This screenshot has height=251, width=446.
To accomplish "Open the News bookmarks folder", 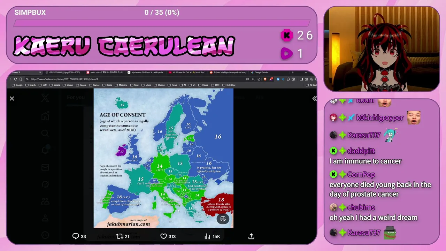I will click(x=172, y=85).
